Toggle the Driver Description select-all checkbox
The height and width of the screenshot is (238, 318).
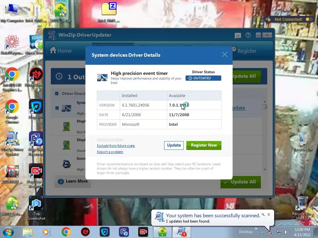click(57, 94)
